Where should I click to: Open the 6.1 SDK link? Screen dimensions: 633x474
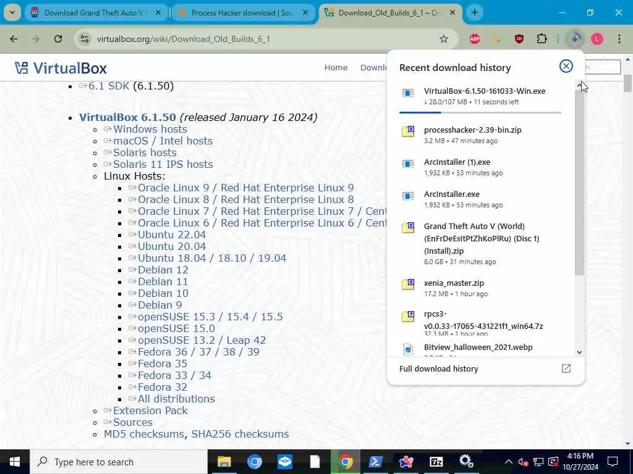click(109, 86)
